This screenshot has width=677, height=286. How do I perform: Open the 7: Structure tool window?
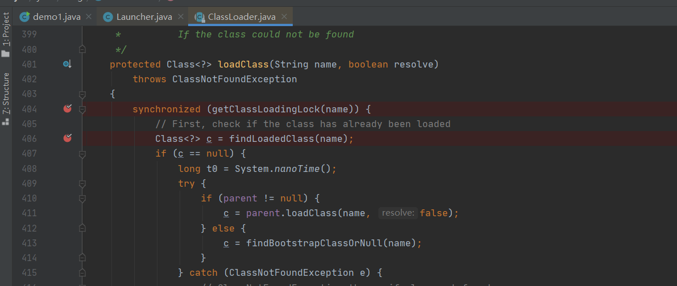(6, 93)
